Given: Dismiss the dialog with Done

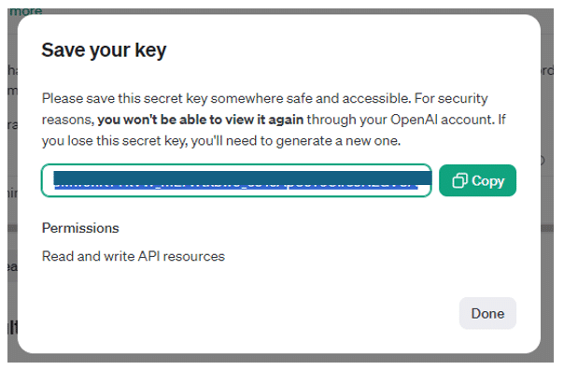Looking at the screenshot, I should tap(487, 313).
